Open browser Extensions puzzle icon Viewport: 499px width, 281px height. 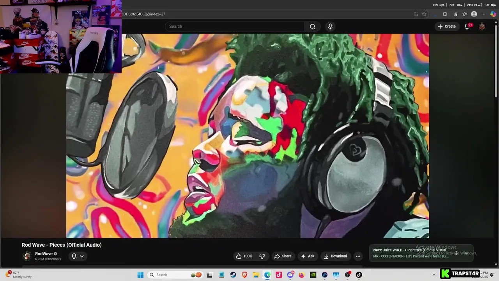pos(445,14)
